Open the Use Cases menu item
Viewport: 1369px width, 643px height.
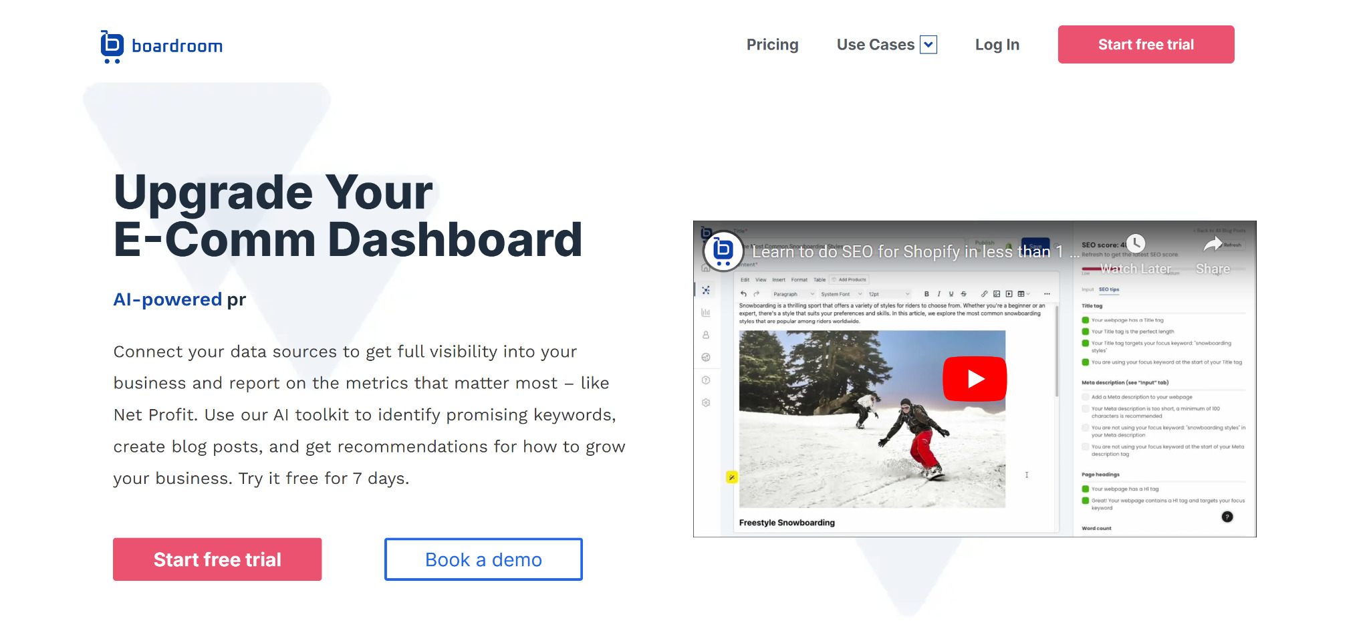click(x=875, y=45)
